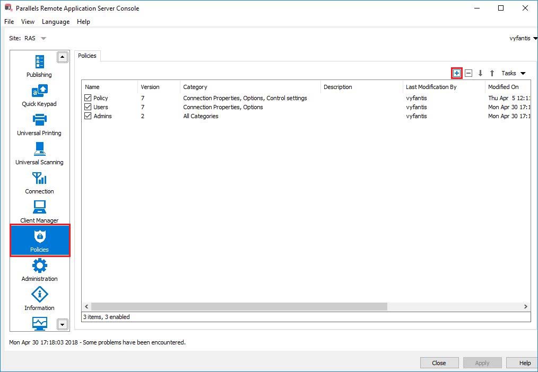Select the Users row name

pyautogui.click(x=100, y=107)
